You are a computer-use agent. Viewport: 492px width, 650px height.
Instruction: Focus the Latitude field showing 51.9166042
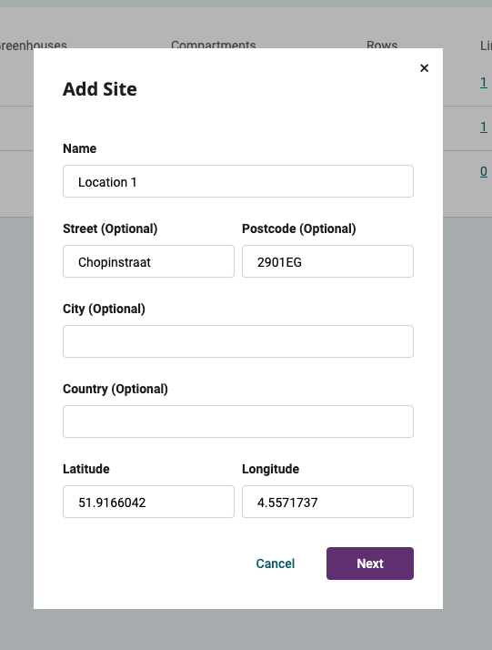point(148,502)
